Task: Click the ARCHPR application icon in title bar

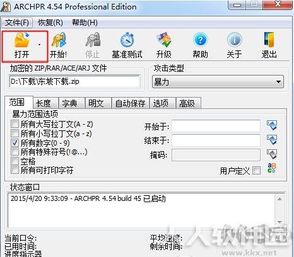Action: point(6,7)
